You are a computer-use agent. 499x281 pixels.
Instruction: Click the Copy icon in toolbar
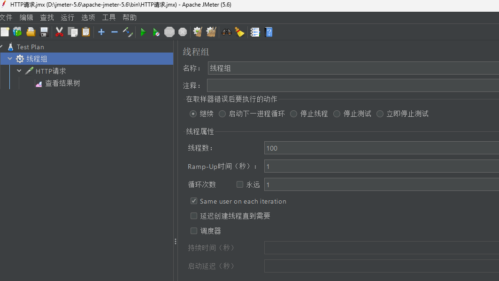73,32
